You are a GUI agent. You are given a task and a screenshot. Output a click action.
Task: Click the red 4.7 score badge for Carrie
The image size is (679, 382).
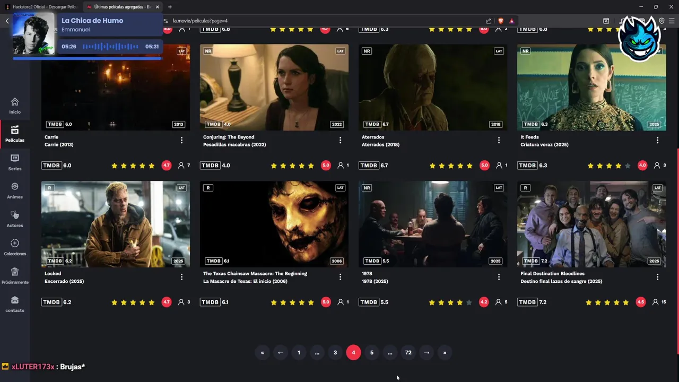[167, 166]
